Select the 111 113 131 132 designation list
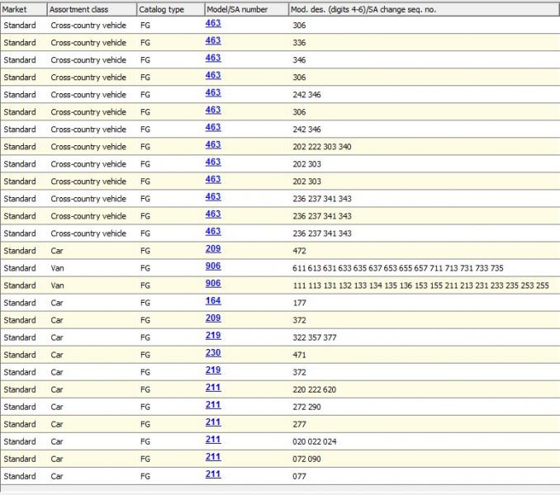 (x=420, y=285)
